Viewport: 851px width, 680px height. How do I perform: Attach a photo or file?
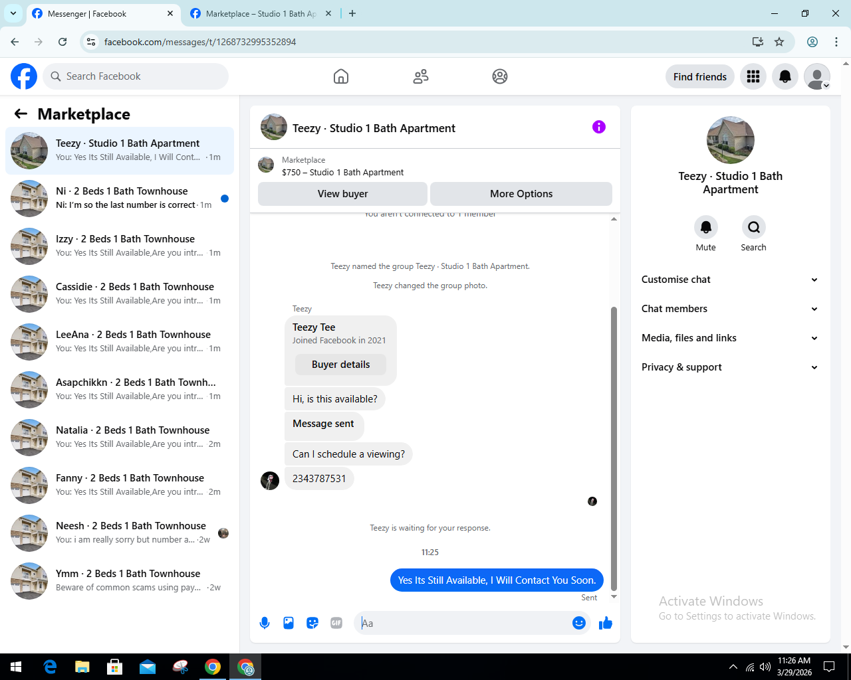tap(289, 623)
